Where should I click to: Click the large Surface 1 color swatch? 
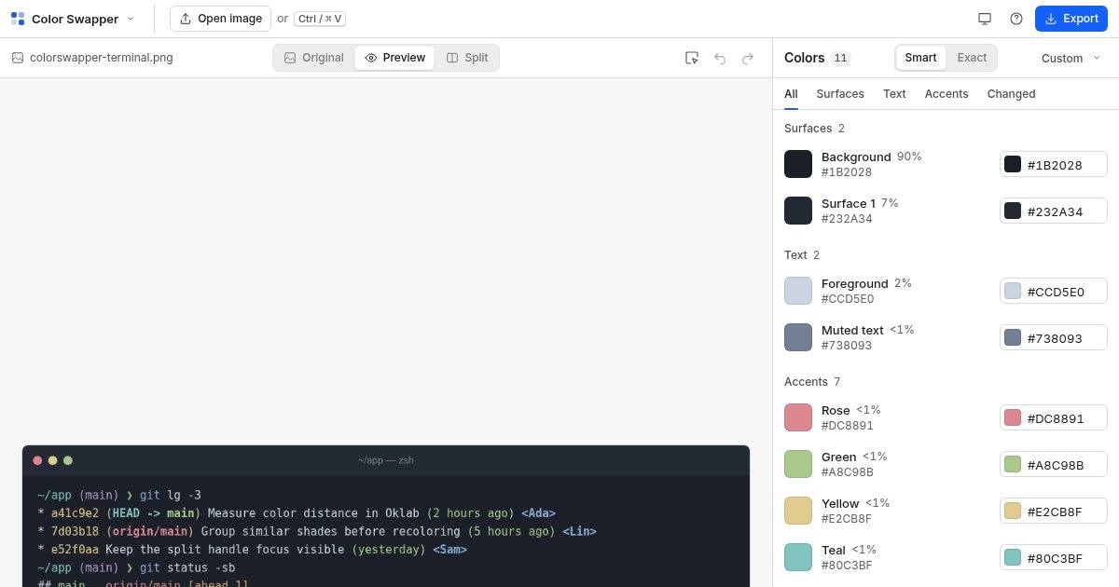798,211
